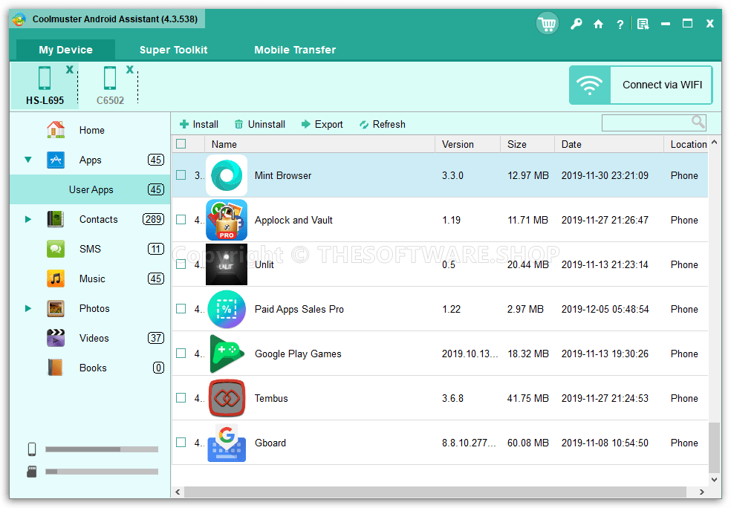Viewport: 731px width, 508px height.
Task: Click the phone storage usage bar
Action: point(102,449)
